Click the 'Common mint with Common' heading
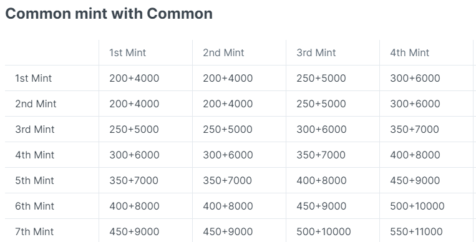 pyautogui.click(x=109, y=14)
